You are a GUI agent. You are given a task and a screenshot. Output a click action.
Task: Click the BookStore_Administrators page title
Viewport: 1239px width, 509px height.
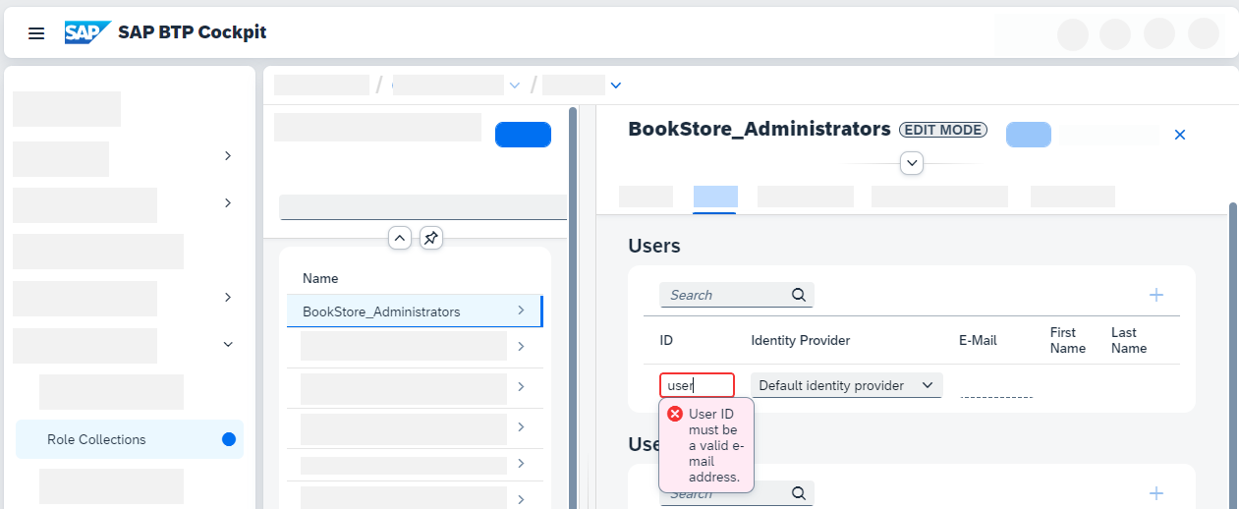[x=760, y=129]
